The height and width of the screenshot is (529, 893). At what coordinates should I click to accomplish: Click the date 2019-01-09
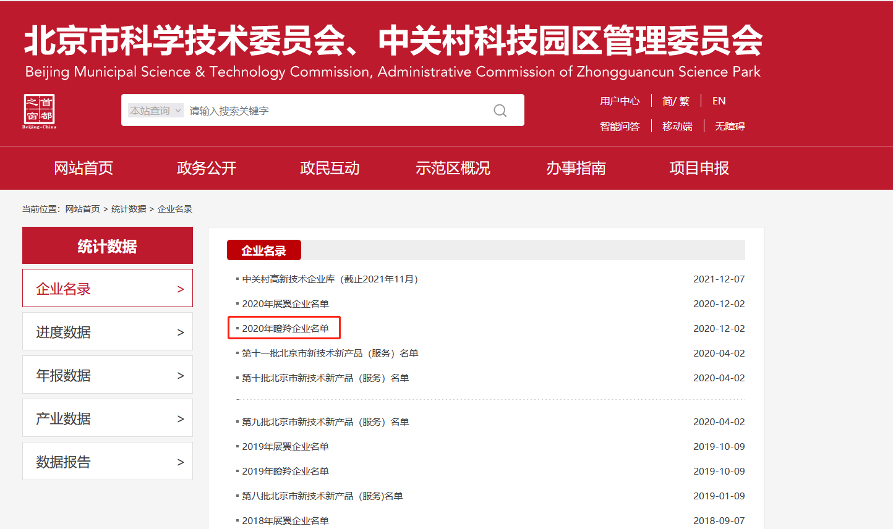(x=719, y=496)
